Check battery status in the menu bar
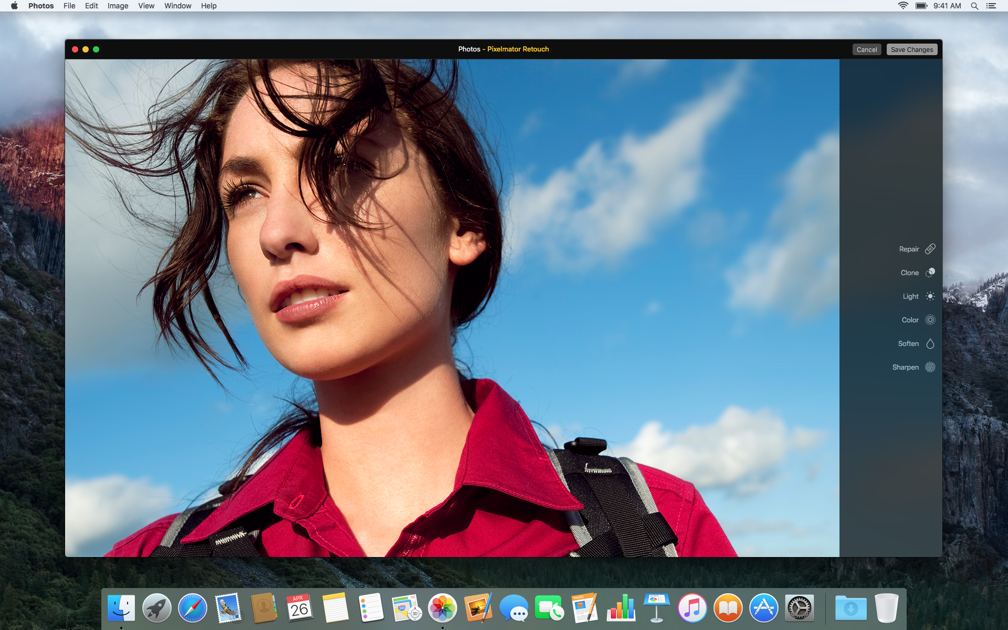Viewport: 1008px width, 630px height. [922, 6]
